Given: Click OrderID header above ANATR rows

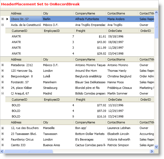Looking at the screenshot, I should point(147,31).
